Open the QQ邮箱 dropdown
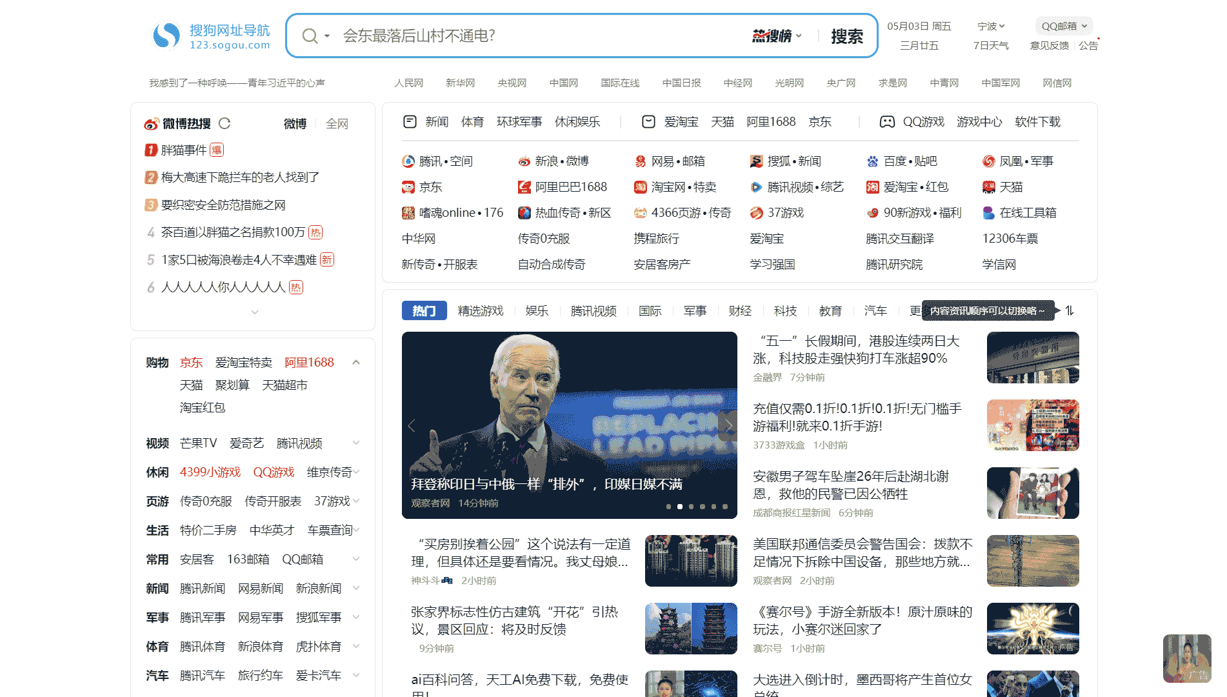 (1064, 26)
